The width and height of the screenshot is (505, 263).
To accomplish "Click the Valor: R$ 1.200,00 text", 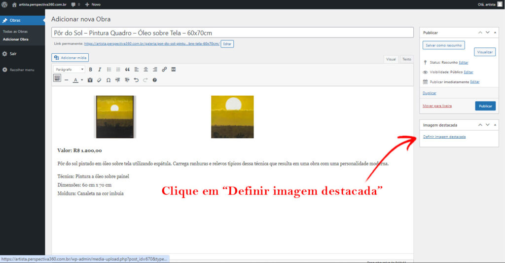I will (x=79, y=150).
